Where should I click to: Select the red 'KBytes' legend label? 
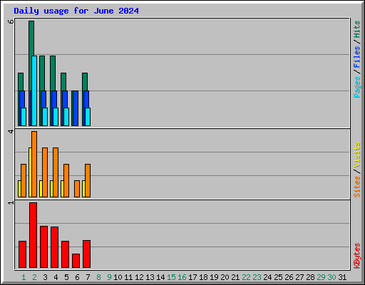pos(357,256)
